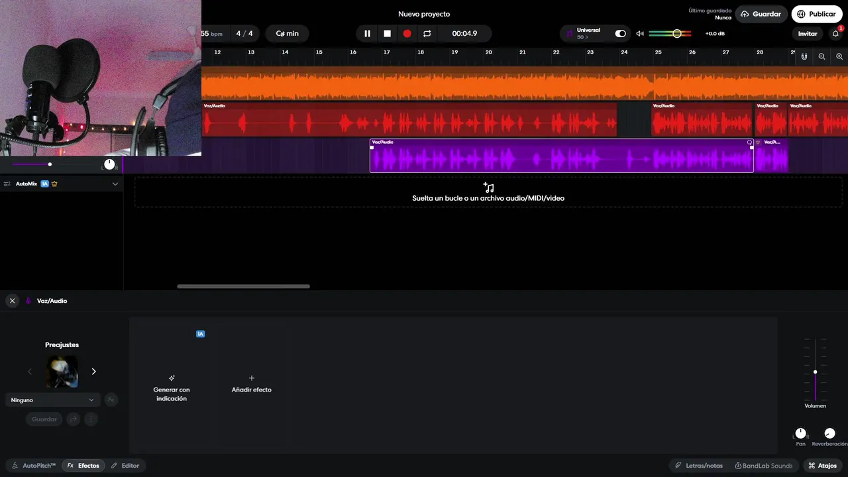Go to previous preset arrow
848x477 pixels.
pyautogui.click(x=29, y=372)
